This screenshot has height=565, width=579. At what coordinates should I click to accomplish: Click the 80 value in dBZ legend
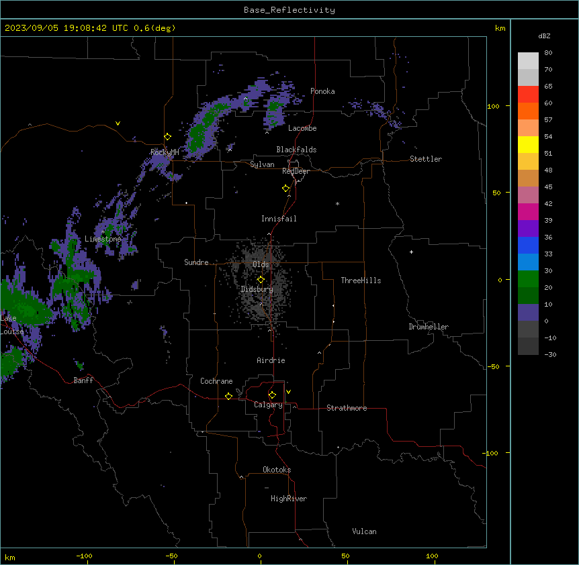tap(548, 53)
